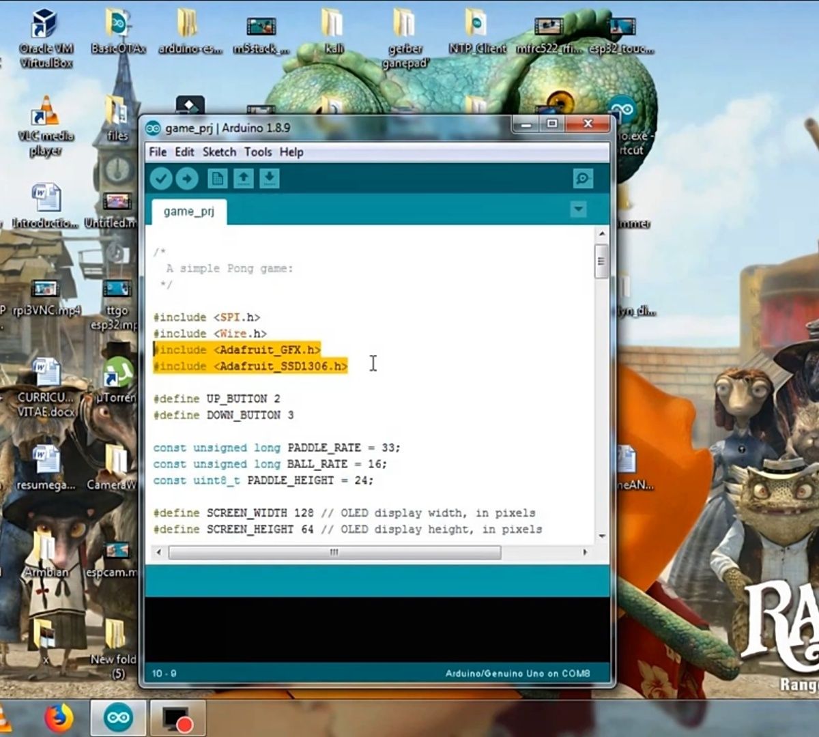Save the sketch with the Save toolbar icon
Image resolution: width=819 pixels, height=737 pixels.
(269, 178)
